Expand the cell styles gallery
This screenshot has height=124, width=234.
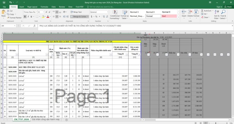click(x=178, y=18)
